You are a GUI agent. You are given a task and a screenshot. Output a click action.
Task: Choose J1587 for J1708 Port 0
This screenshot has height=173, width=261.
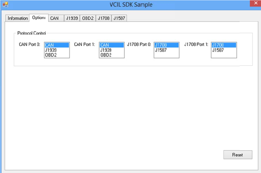click(x=166, y=50)
